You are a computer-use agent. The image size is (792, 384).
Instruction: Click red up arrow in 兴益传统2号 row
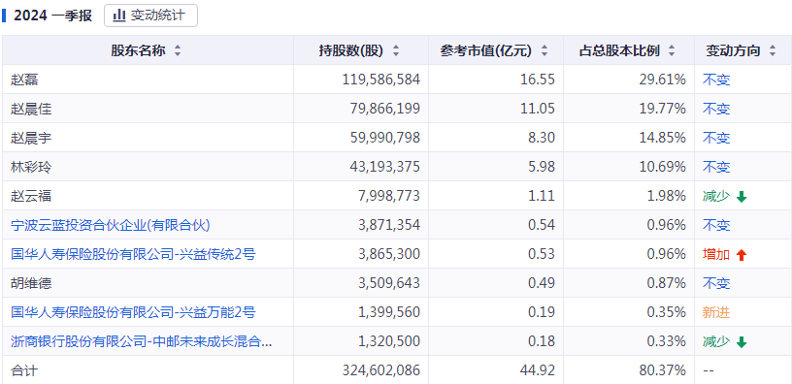tap(741, 255)
